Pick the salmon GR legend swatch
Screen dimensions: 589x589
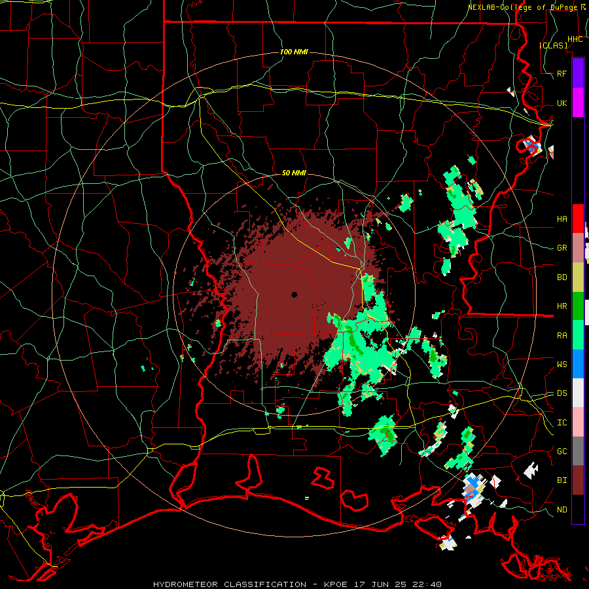tap(578, 248)
